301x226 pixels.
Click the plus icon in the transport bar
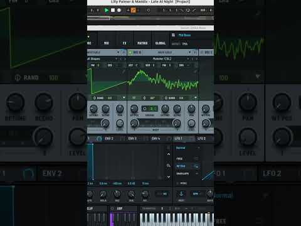point(128,10)
